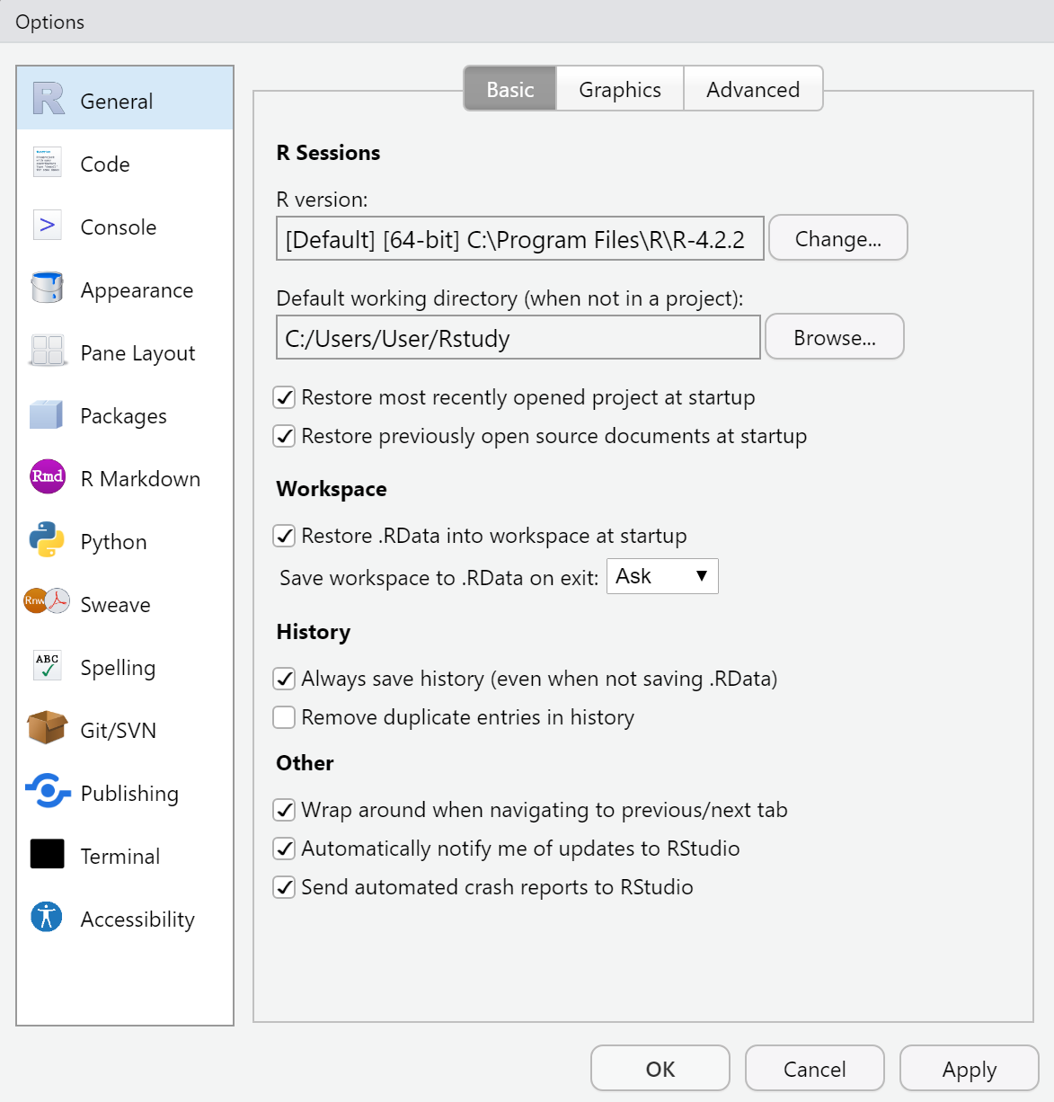Click the Console prompt icon

pos(48,225)
